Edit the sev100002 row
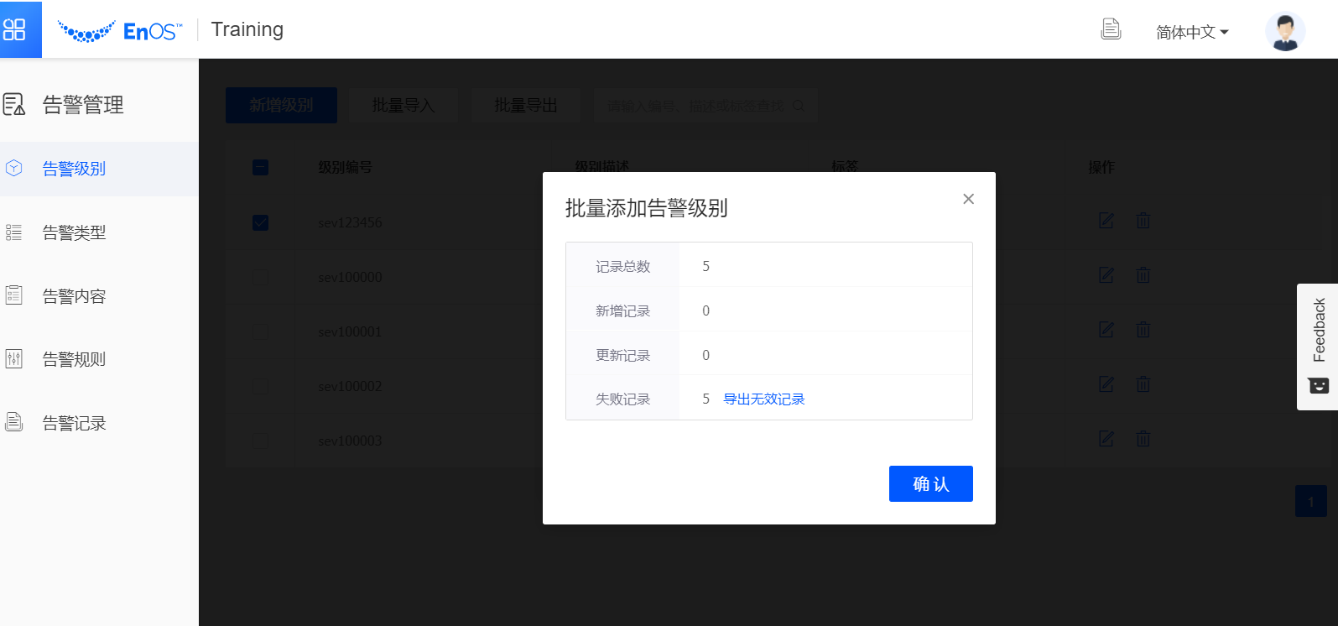 [1106, 384]
